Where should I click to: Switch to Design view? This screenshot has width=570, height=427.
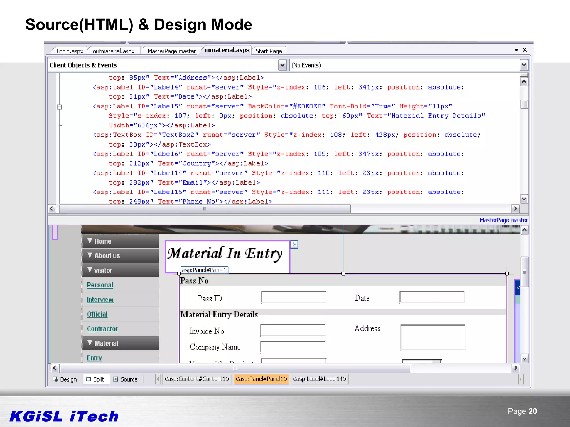click(65, 379)
